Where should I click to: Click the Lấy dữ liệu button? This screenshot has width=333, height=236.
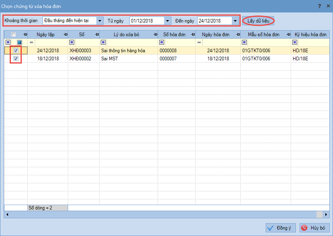tap(258, 21)
